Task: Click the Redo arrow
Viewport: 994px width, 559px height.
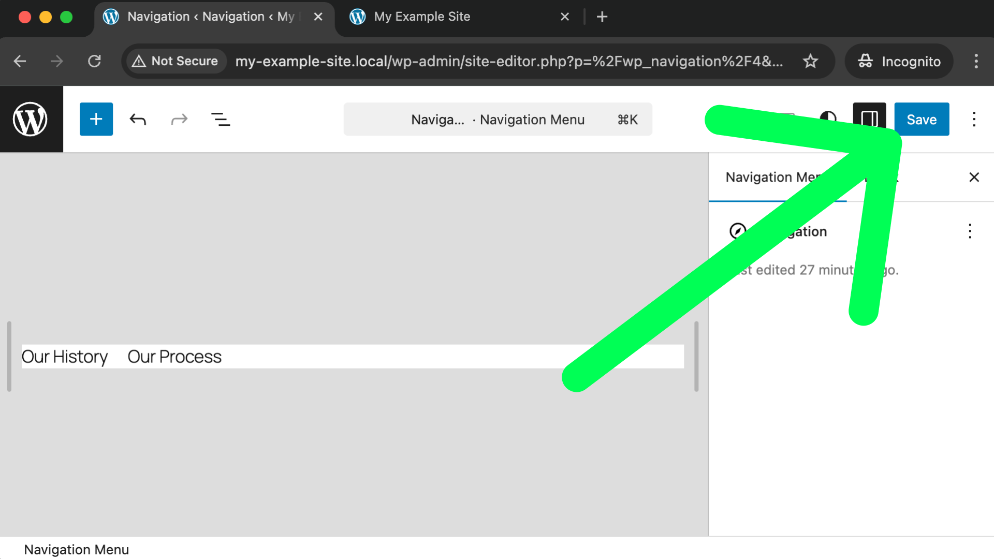Action: (179, 120)
